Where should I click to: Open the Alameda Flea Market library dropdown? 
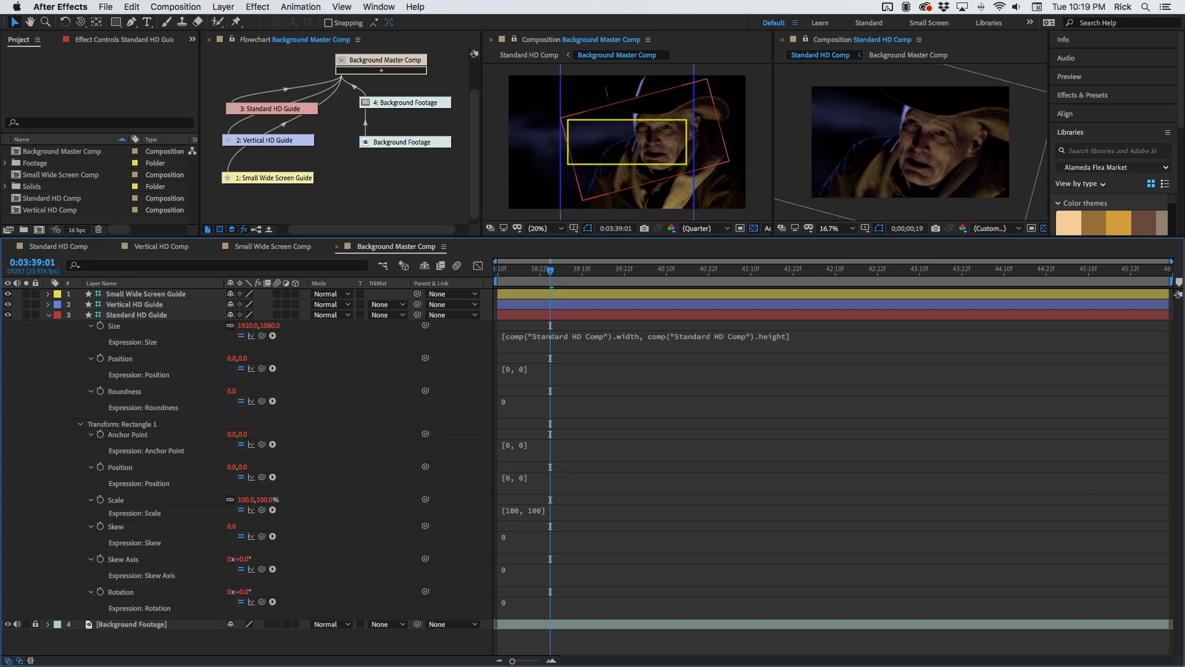(1115, 167)
